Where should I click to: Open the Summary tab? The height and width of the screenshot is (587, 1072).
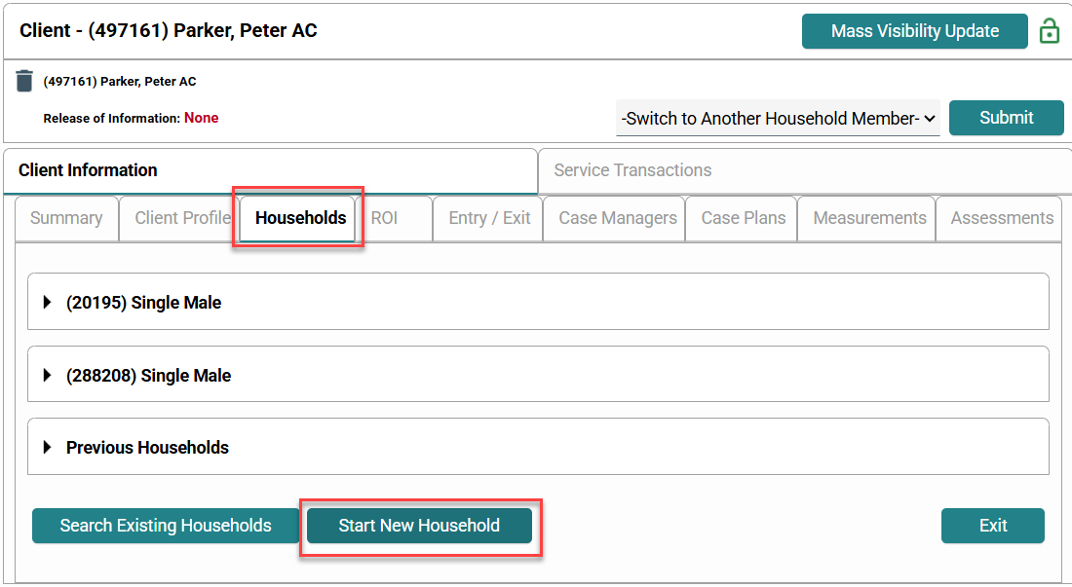[66, 218]
